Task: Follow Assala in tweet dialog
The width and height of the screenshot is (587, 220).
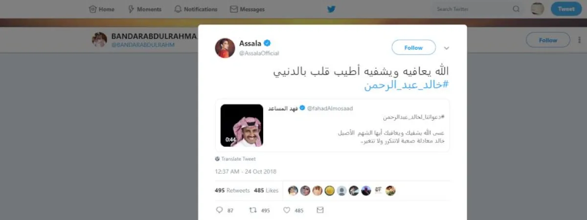Action: coord(413,48)
